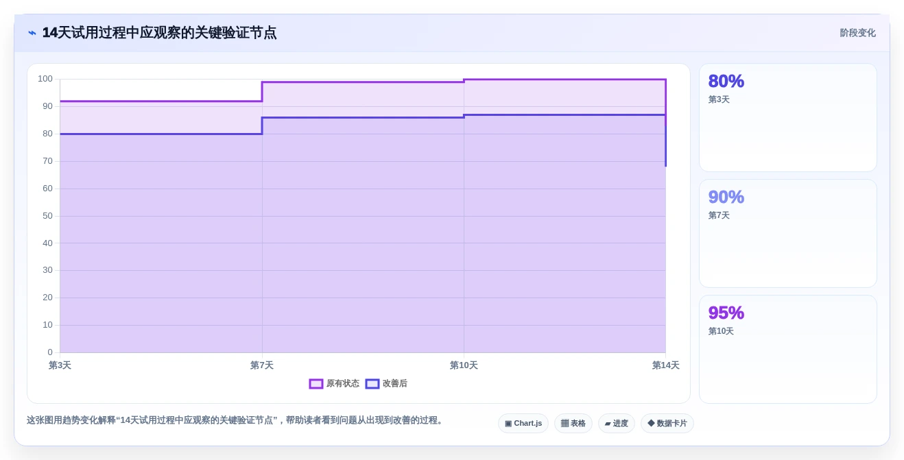
Task: Click the description sentence below the chart
Action: [x=237, y=420]
